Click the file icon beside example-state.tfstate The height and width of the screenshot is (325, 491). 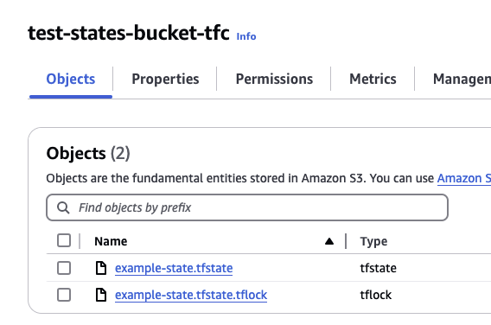tap(101, 268)
